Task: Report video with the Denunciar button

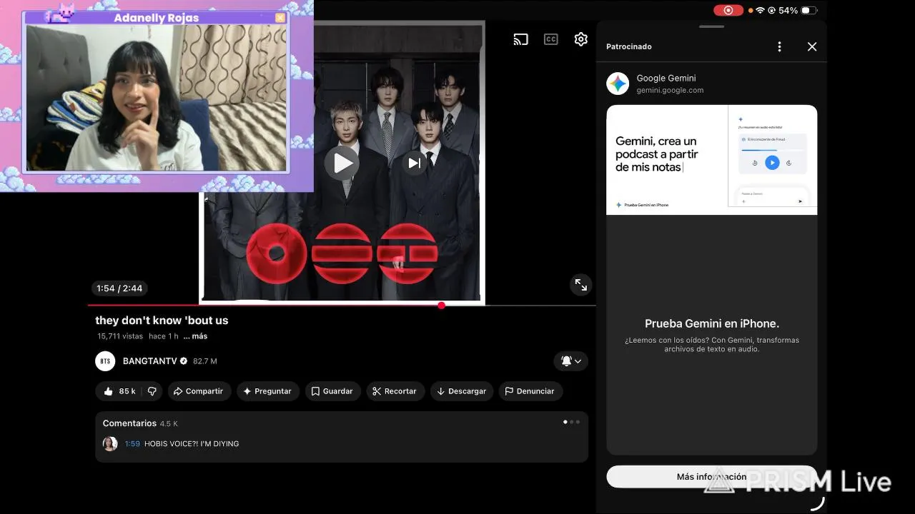Action: [x=530, y=391]
